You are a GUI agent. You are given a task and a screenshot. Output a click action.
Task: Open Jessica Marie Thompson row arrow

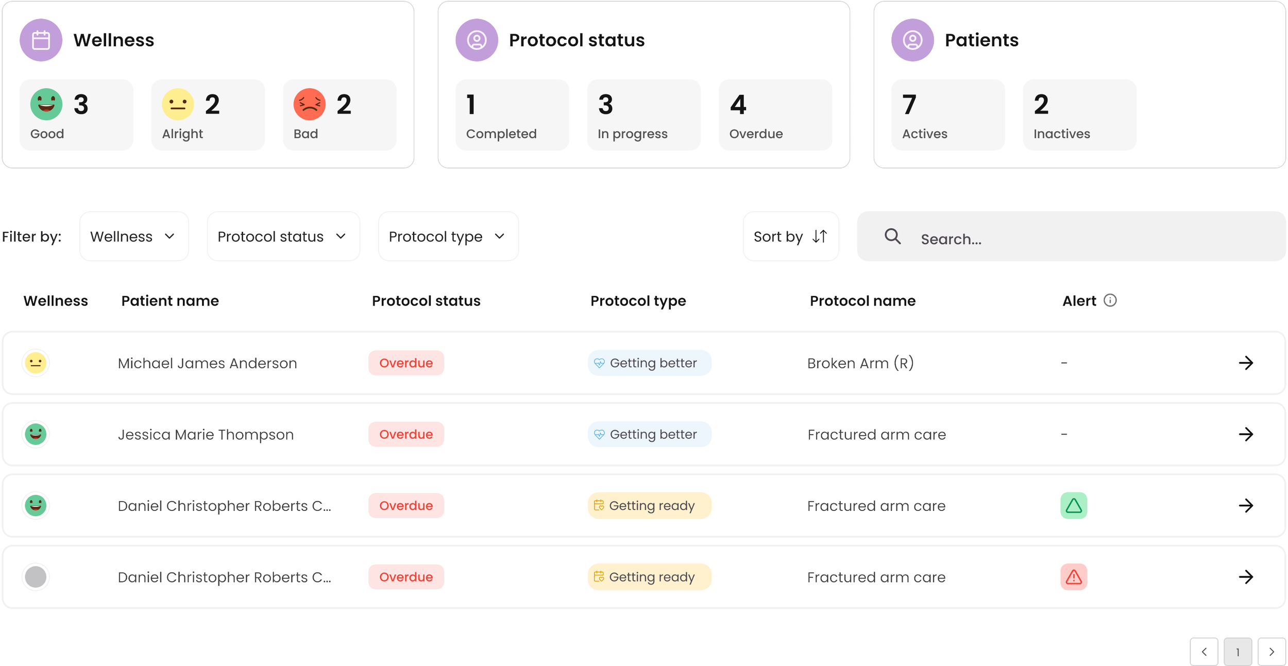(1245, 434)
